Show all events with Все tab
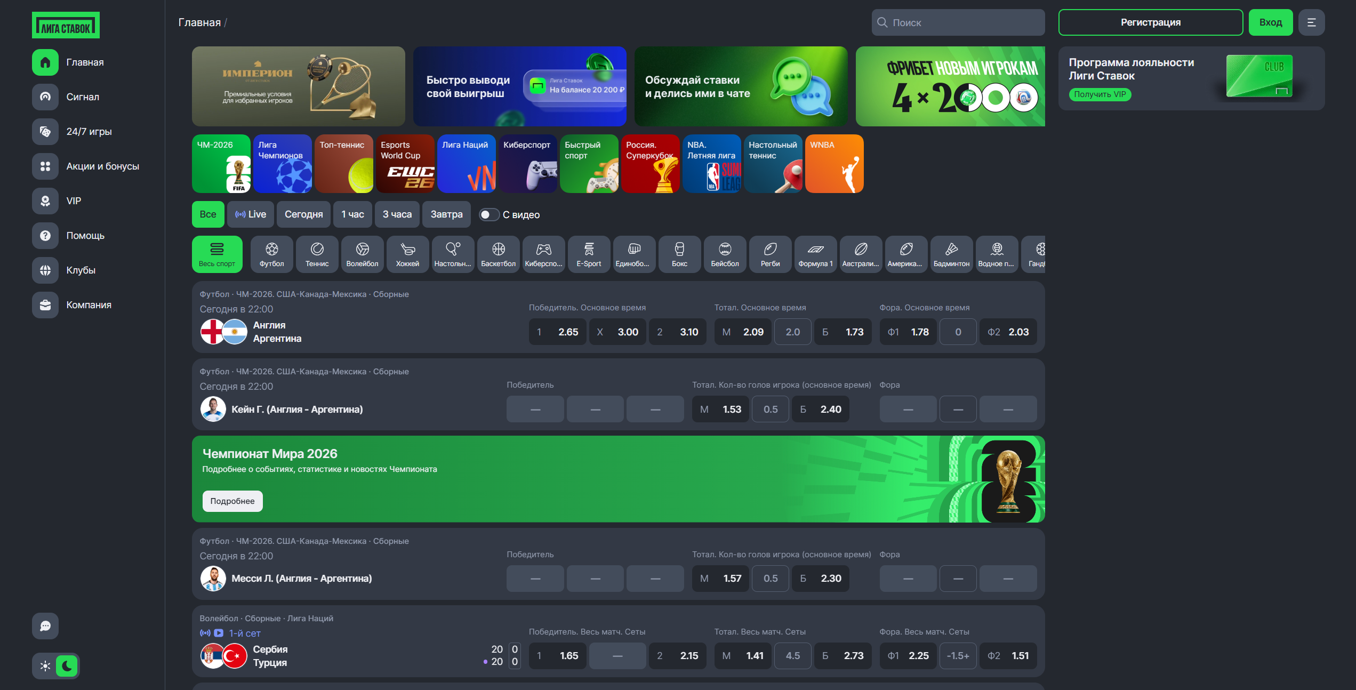Viewport: 1356px width, 690px height. tap(208, 214)
